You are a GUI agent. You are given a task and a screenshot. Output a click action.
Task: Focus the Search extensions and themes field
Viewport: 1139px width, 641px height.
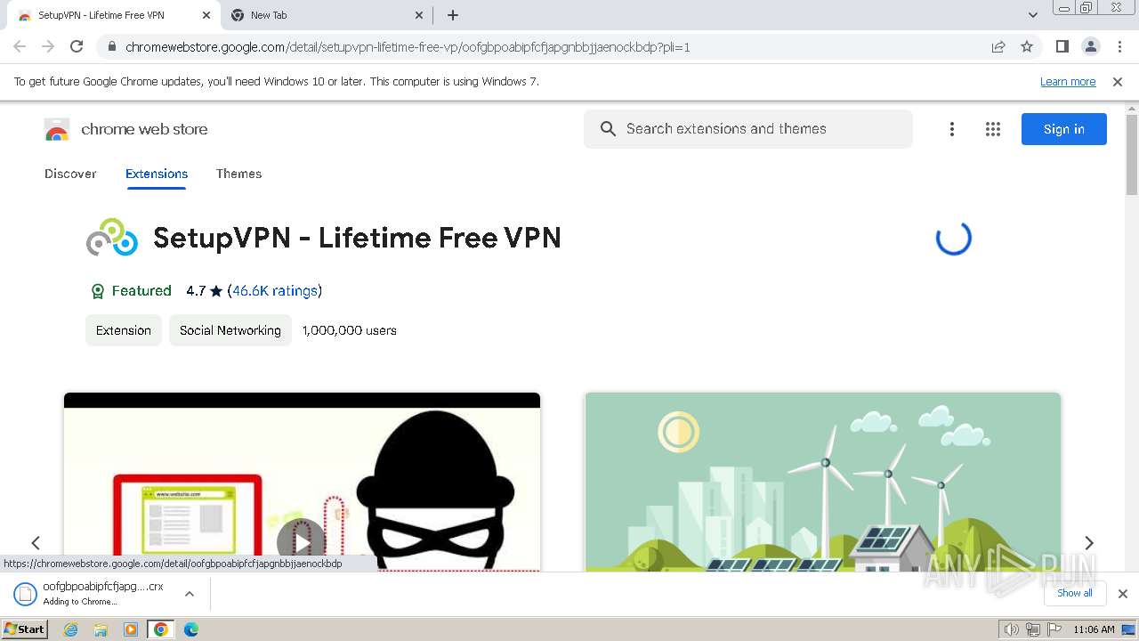(x=748, y=129)
